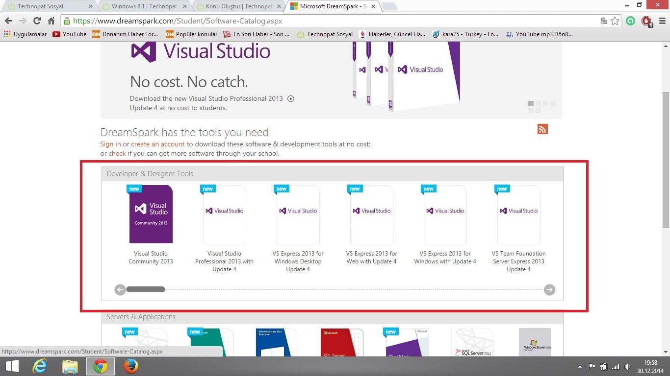The image size is (670, 376).
Task: Switch to the Technopat Sosyal tab
Action: [49, 6]
